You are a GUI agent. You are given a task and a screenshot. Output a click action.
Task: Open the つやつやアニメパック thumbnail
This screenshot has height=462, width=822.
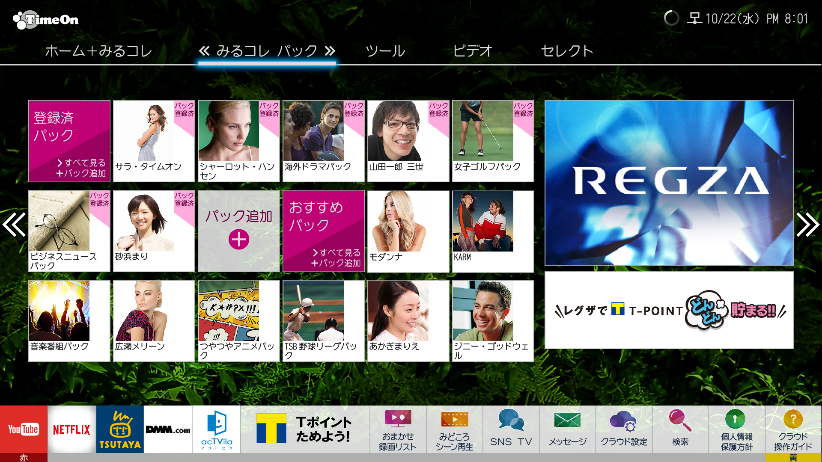pyautogui.click(x=239, y=321)
